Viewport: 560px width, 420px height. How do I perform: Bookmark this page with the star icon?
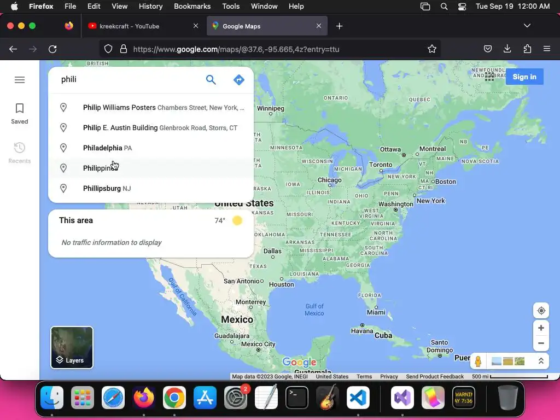pos(432,49)
